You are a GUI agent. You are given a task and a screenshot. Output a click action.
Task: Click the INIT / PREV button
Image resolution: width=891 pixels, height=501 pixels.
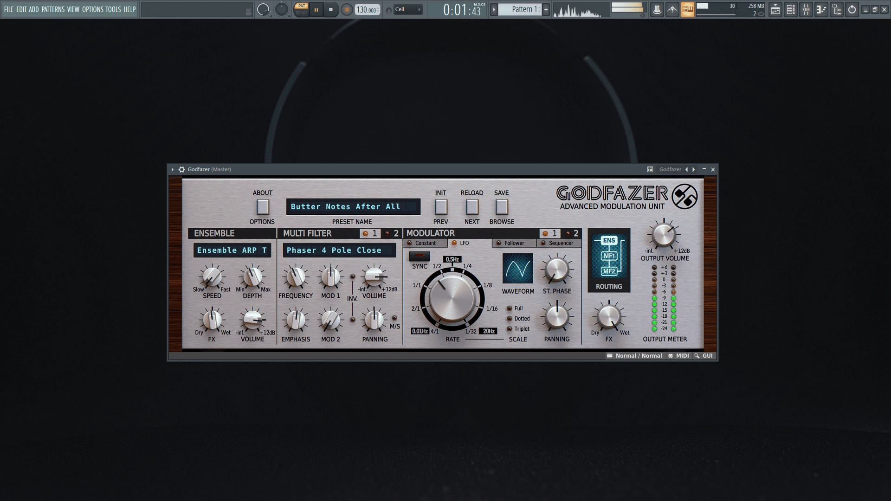click(441, 207)
